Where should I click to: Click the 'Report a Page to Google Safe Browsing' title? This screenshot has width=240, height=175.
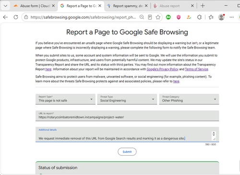pyautogui.click(x=127, y=32)
